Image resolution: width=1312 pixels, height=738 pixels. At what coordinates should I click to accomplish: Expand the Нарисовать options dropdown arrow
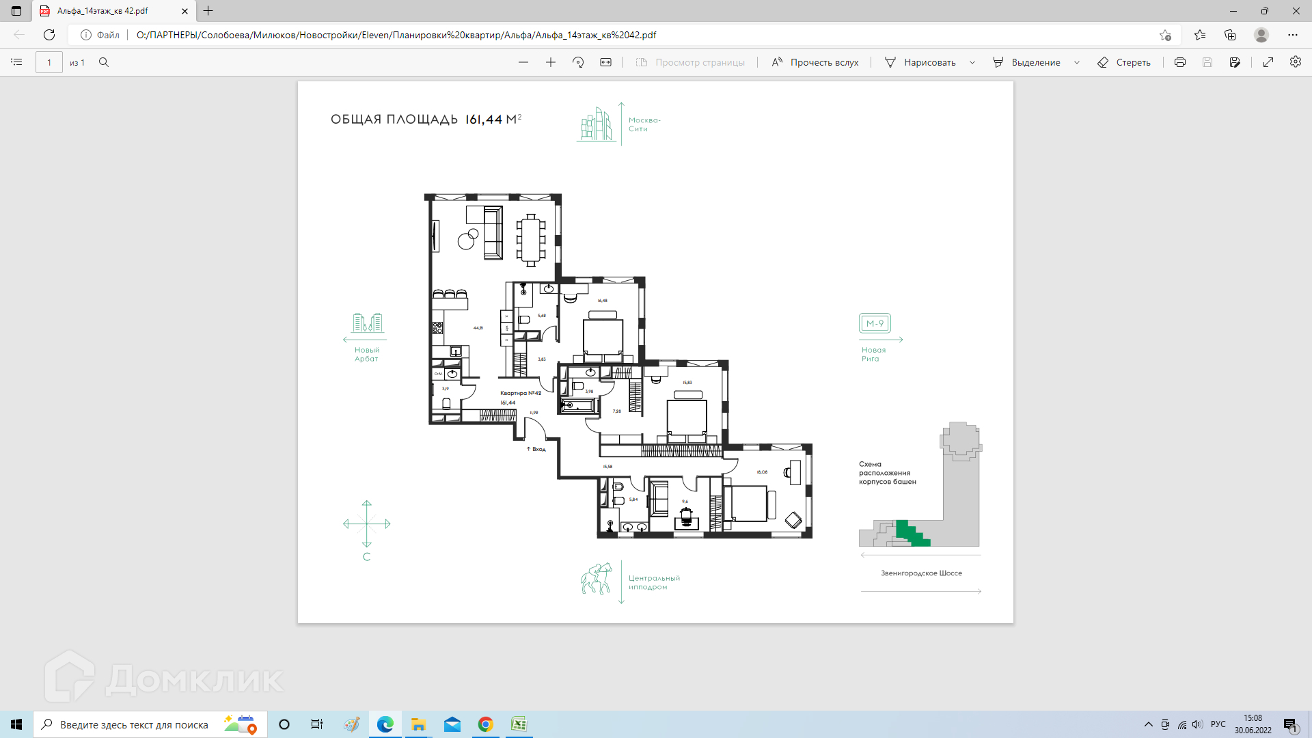point(972,62)
